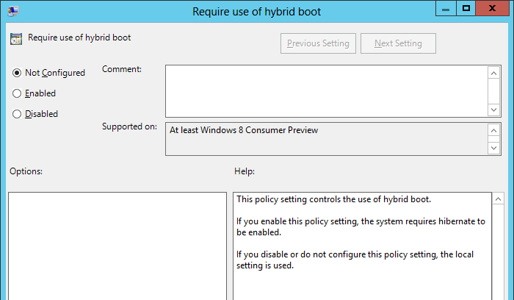This screenshot has width=514, height=300.
Task: Click the Supported on text field
Action: point(326,138)
